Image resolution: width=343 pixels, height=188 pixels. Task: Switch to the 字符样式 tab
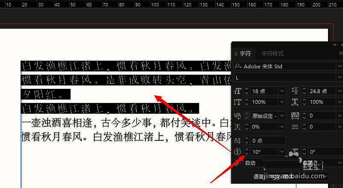tap(272, 54)
